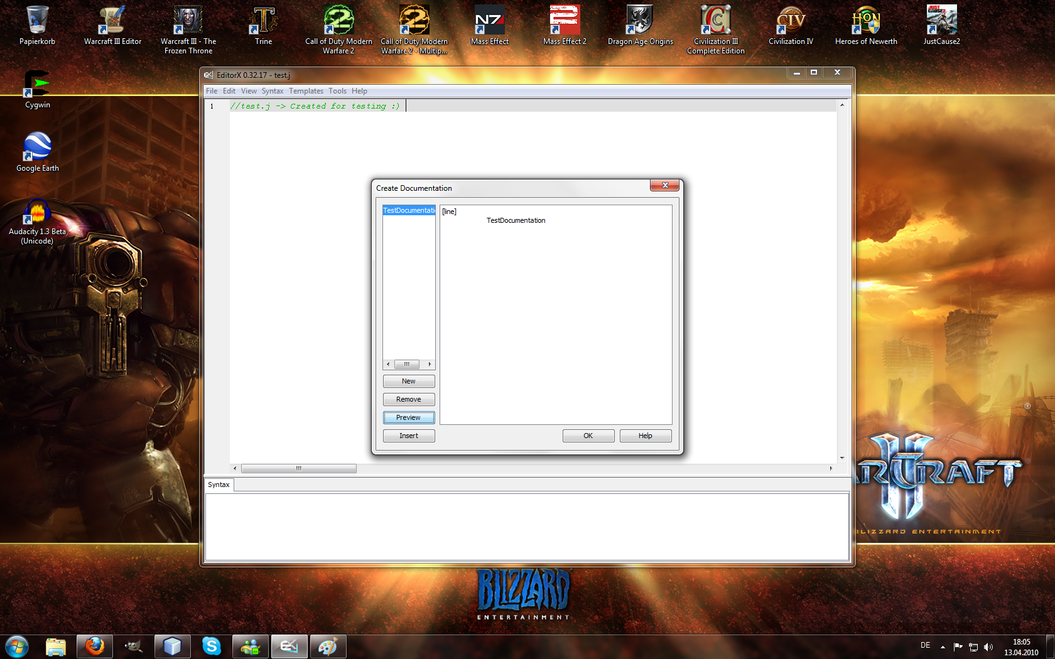Screen dimensions: 1055x659
Task: Switch to EditorX taskbar button
Action: 289,646
